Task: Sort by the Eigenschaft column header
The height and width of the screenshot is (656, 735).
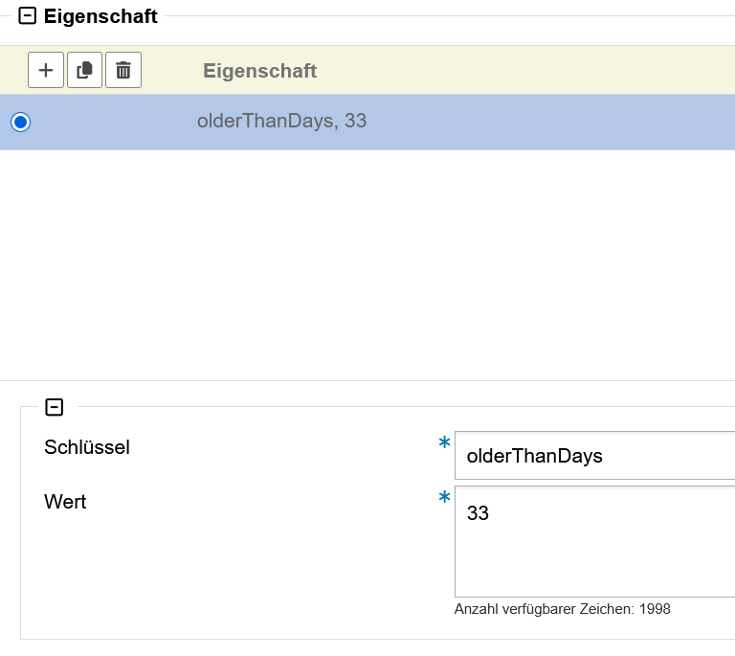Action: point(259,71)
